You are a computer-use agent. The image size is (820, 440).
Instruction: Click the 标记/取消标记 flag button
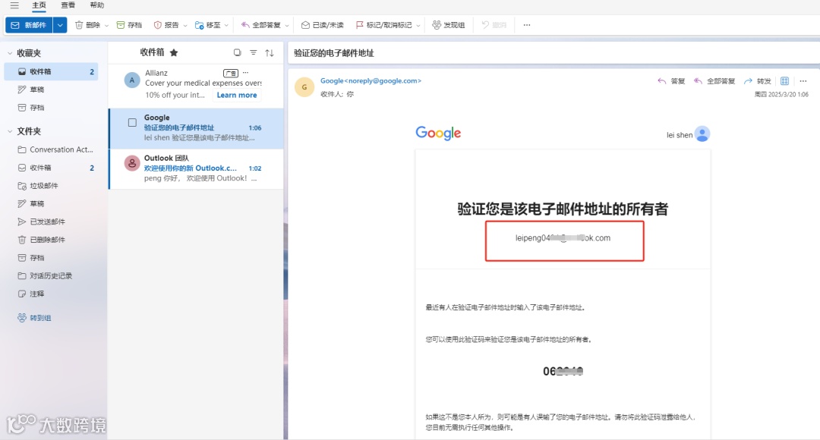point(383,25)
